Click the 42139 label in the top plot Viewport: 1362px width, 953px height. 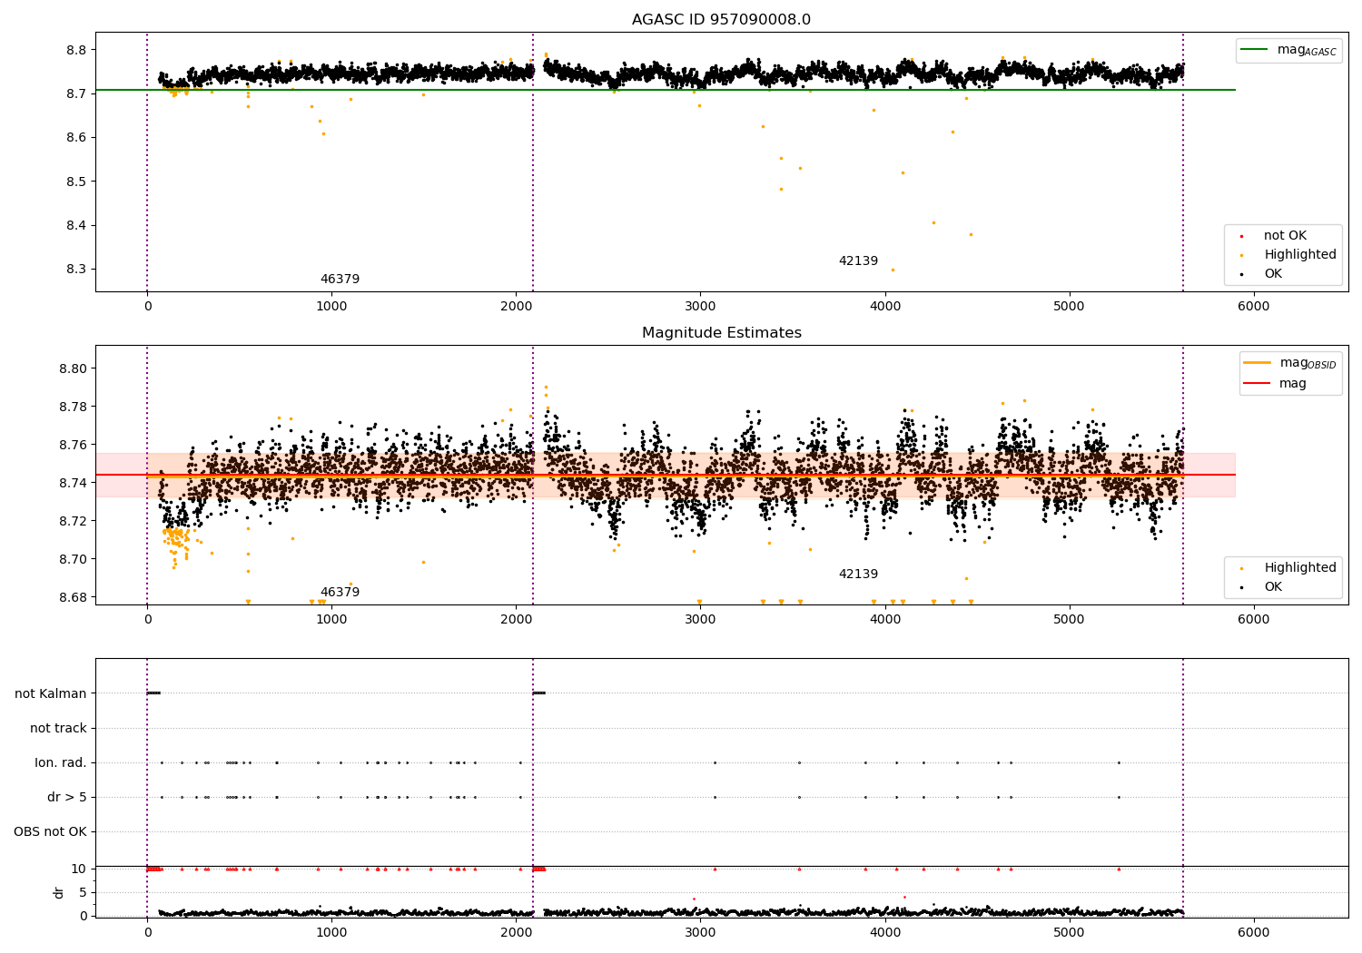(x=858, y=261)
